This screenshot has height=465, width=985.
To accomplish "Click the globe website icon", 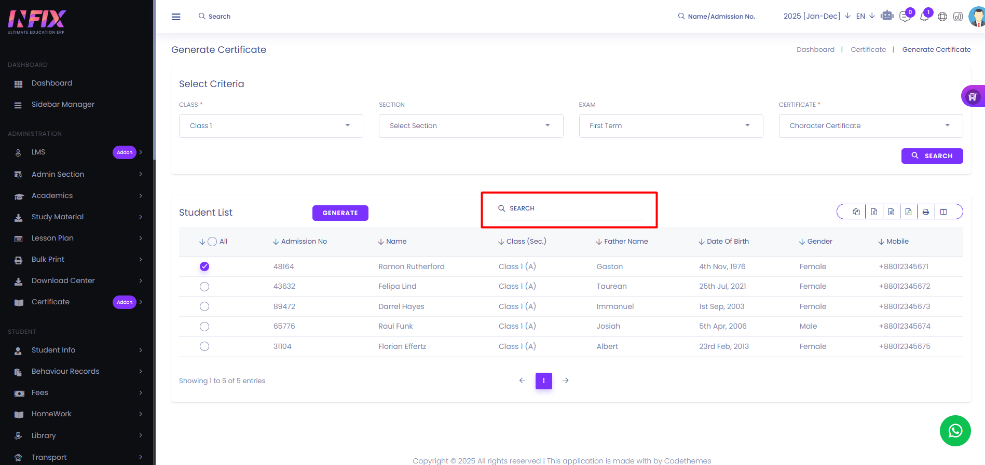I will click(942, 17).
